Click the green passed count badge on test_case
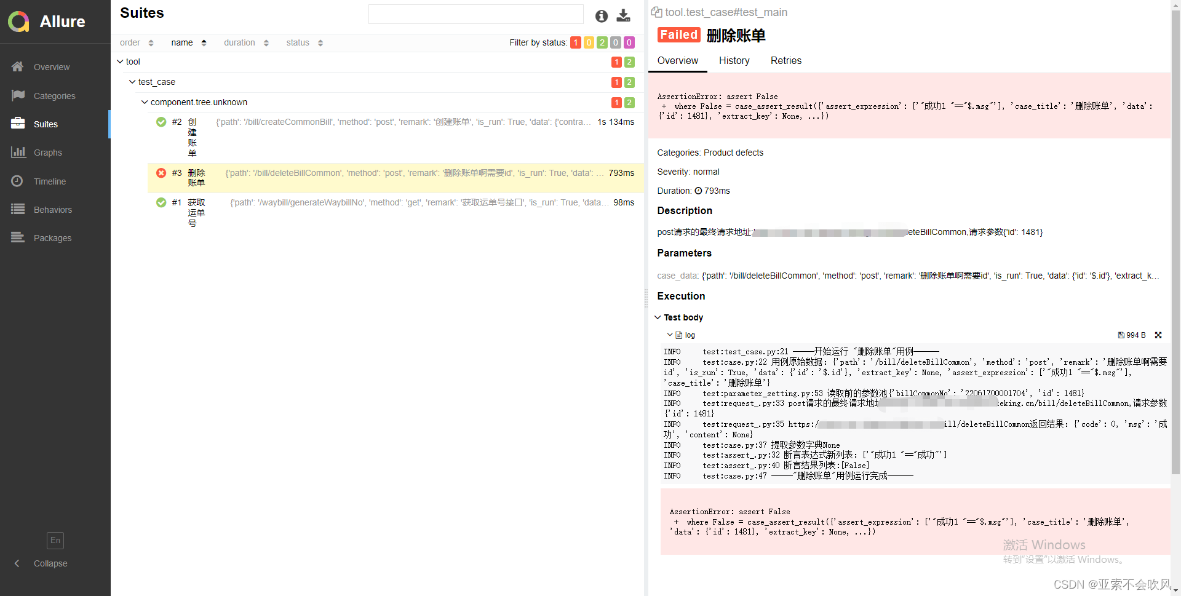The image size is (1181, 596). [x=629, y=82]
